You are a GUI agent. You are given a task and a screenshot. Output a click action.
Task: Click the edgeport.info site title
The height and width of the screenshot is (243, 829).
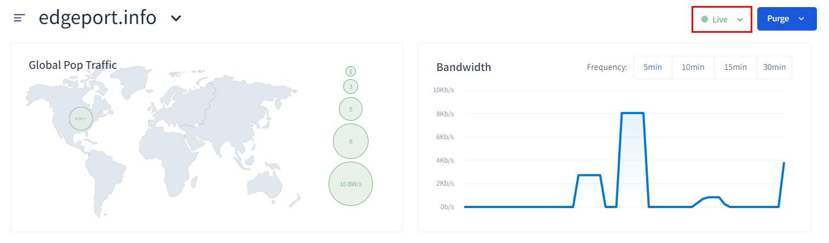tap(97, 18)
